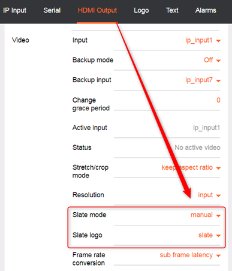
Task: Open the Slate mode dropdown showing manual
Action: [x=206, y=215]
